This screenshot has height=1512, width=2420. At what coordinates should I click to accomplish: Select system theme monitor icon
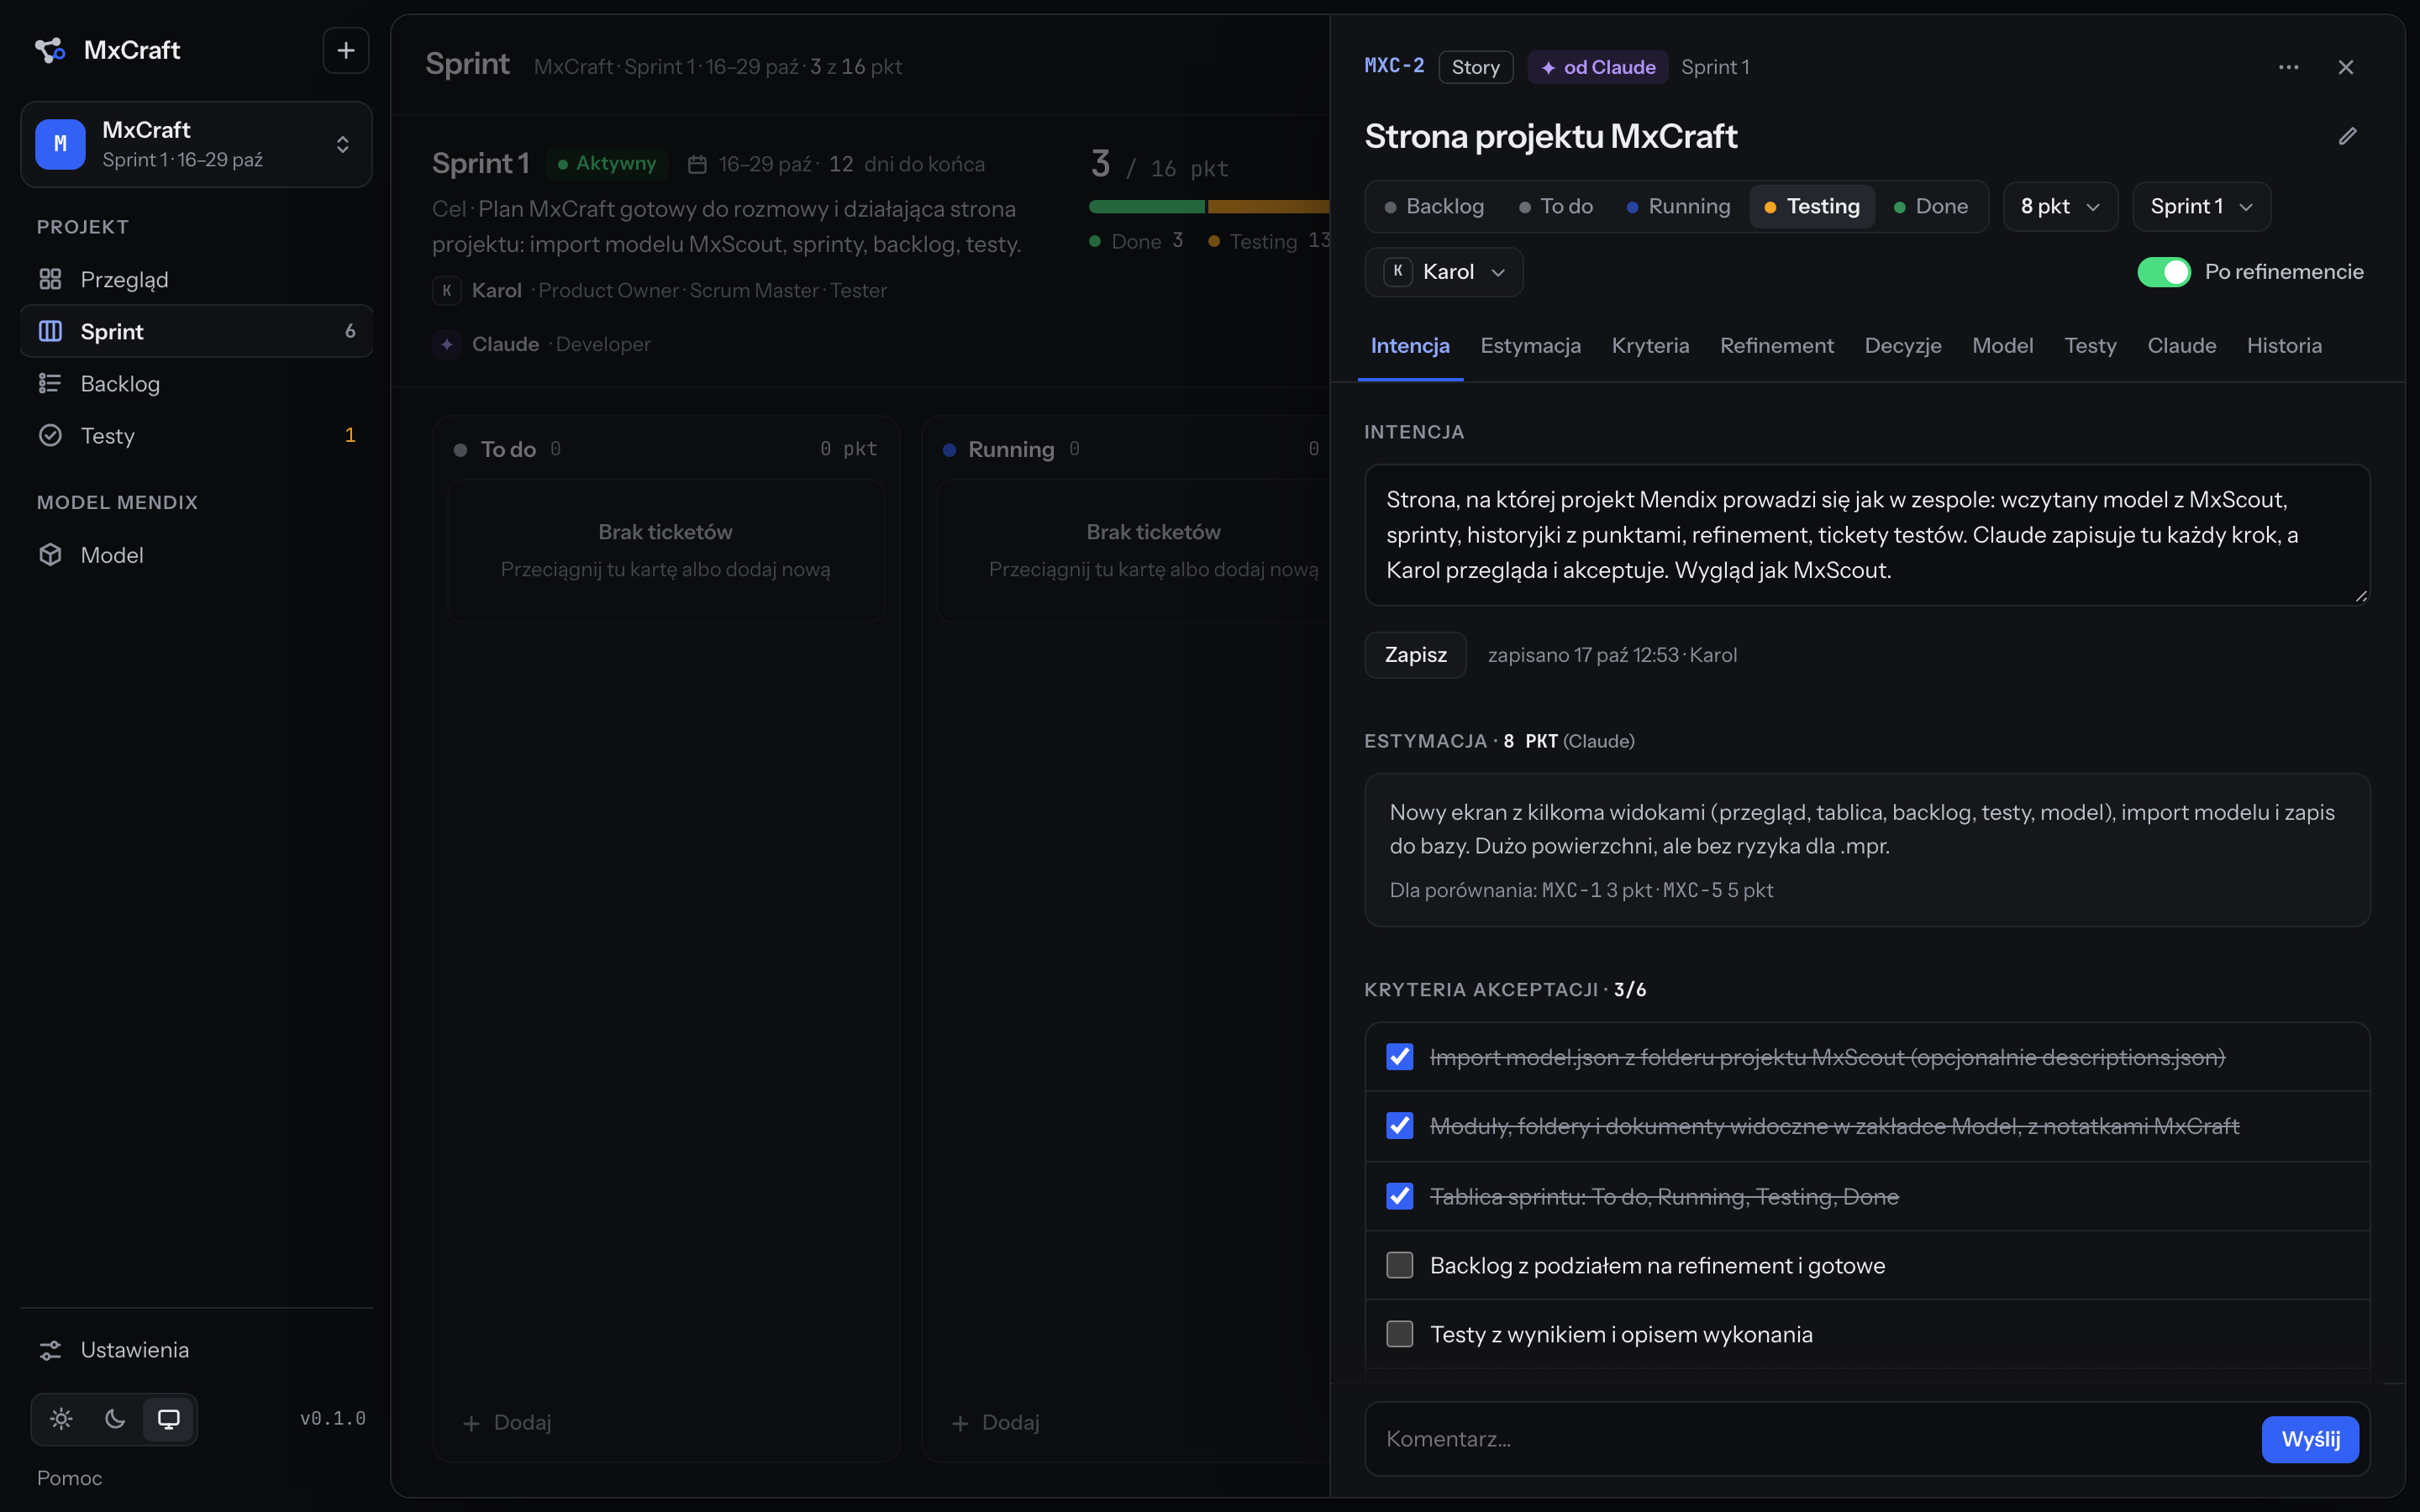[x=169, y=1419]
